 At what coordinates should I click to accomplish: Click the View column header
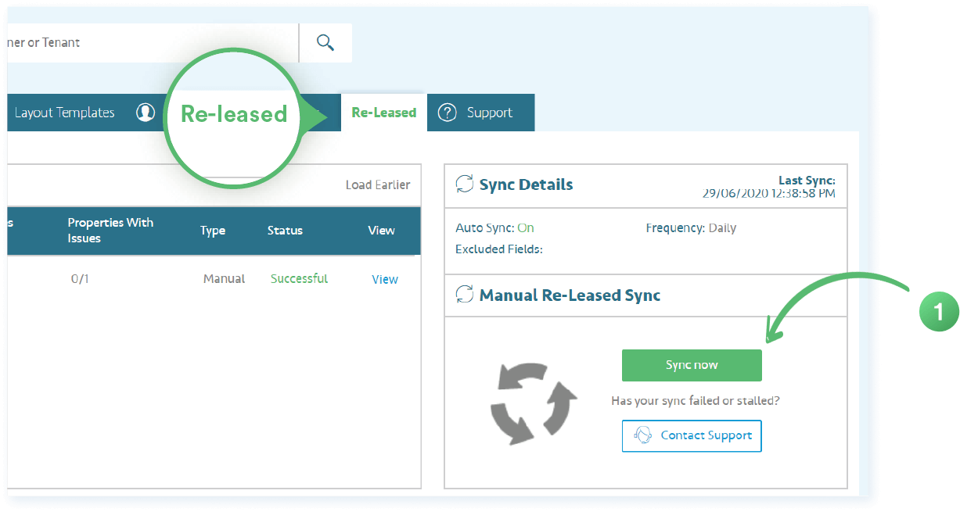coord(382,231)
